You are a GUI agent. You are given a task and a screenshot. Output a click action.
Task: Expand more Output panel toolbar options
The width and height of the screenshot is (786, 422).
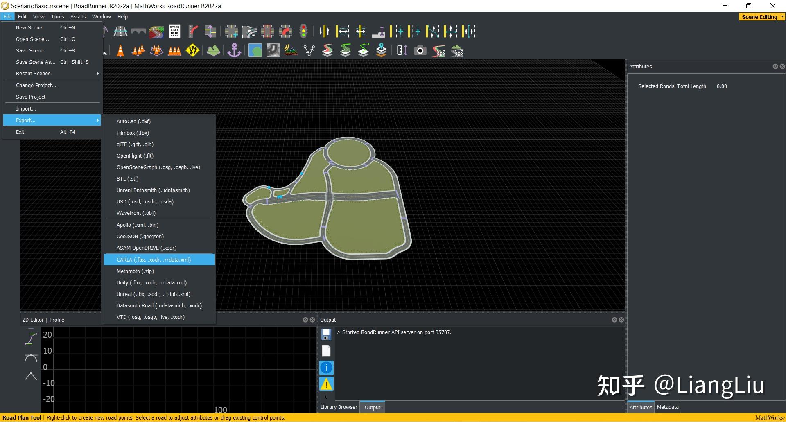pos(326,397)
